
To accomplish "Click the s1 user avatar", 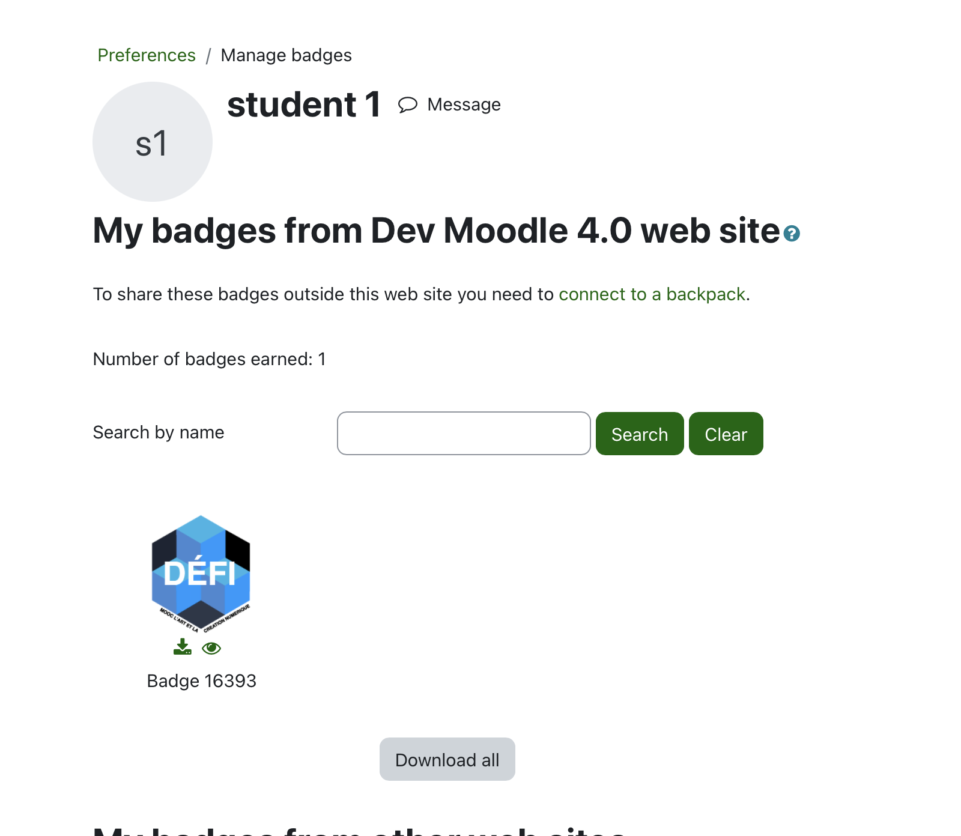I will [153, 142].
